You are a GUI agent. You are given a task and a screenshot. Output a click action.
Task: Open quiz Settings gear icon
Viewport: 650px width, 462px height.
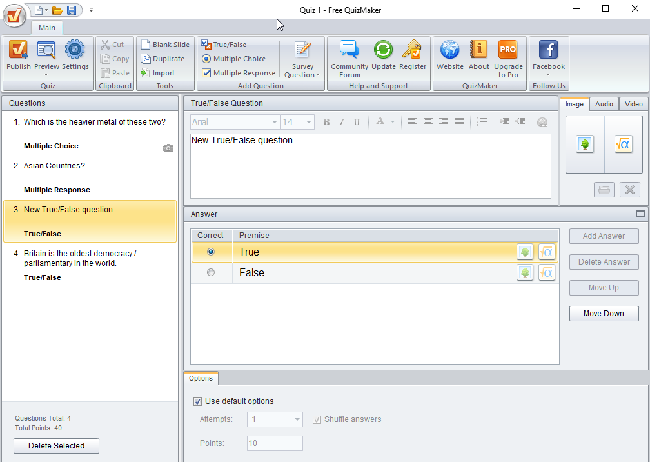(x=75, y=50)
